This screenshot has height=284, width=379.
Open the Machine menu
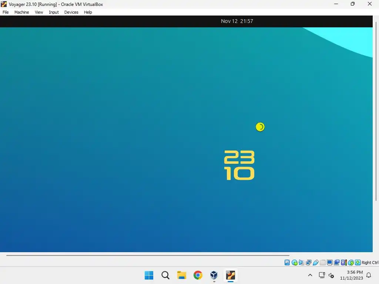21,12
